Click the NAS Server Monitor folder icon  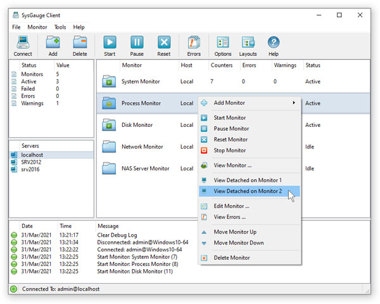point(109,168)
